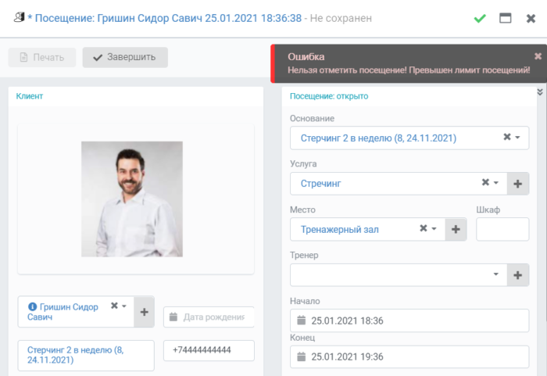Viewport: 547px width, 376px height.
Task: Open the Место dropdown arrow
Action: pos(434,228)
